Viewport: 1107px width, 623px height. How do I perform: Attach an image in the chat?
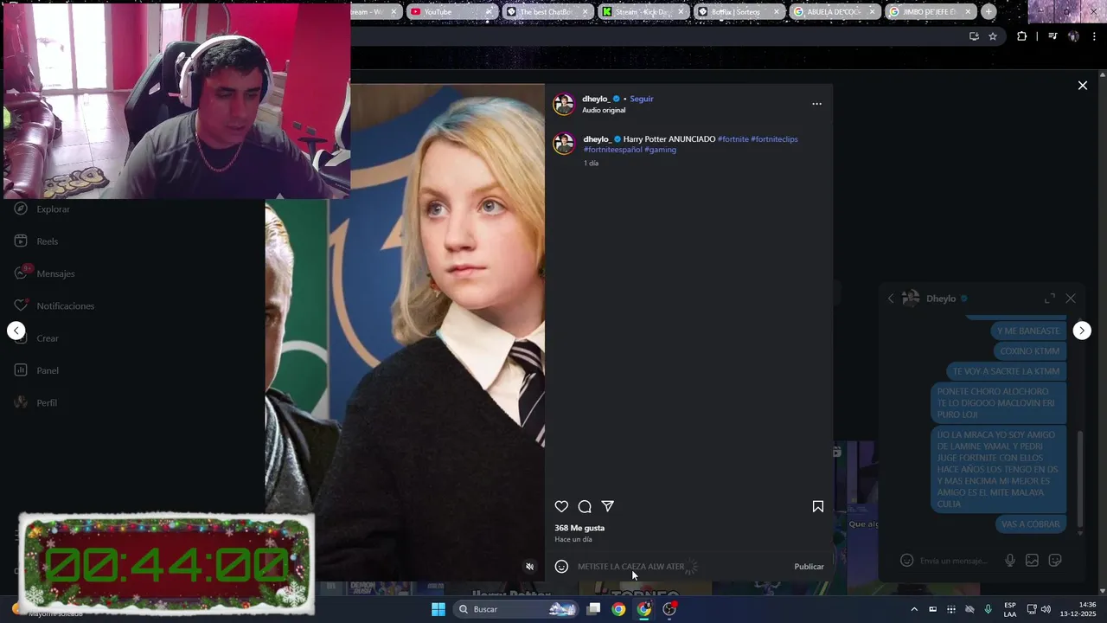[x=1032, y=561]
